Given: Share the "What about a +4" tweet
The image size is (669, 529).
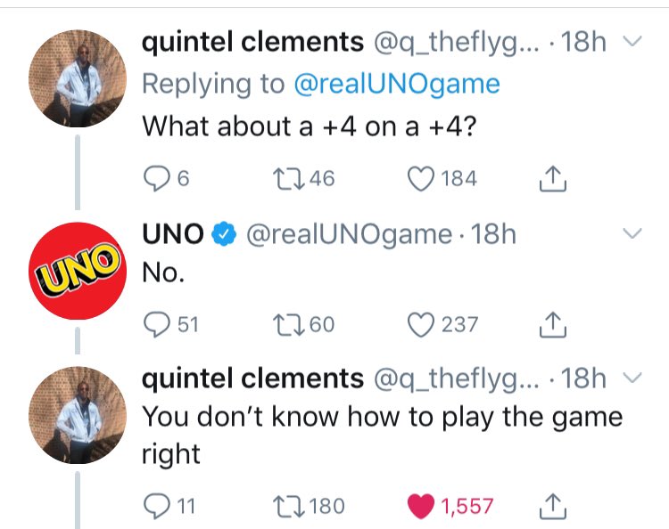Looking at the screenshot, I should coord(553,179).
